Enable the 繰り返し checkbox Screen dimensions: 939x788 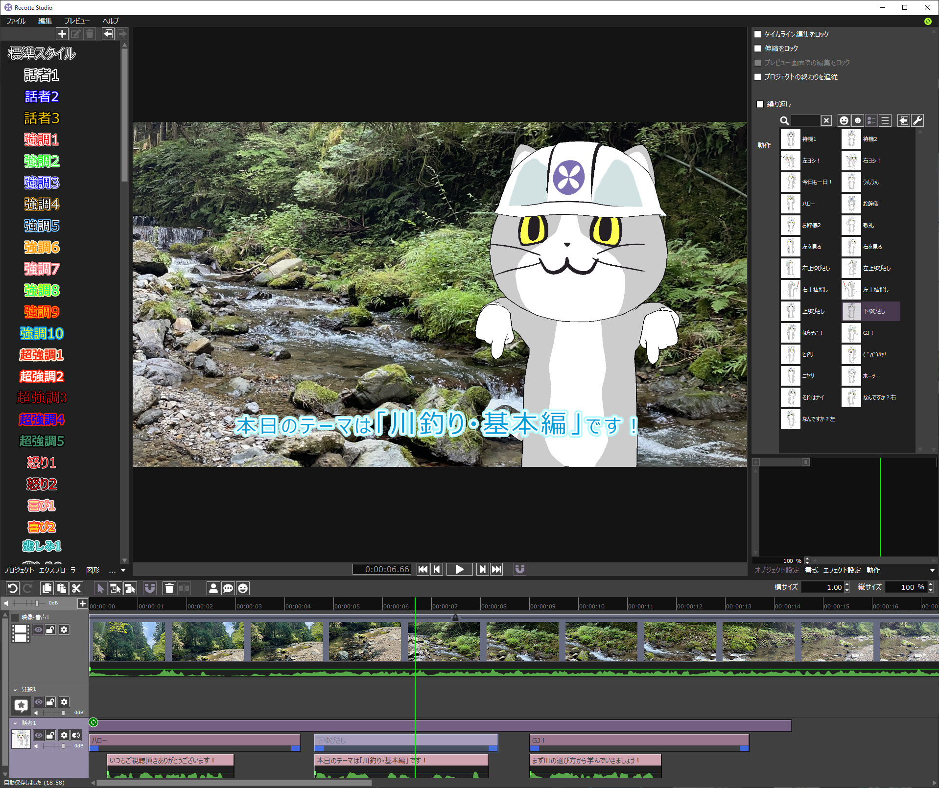coord(760,104)
